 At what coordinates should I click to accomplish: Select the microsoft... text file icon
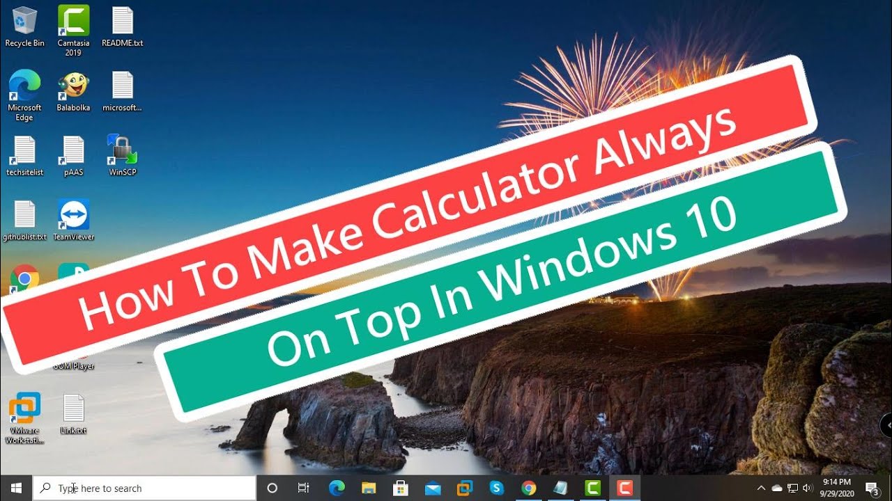(x=123, y=91)
